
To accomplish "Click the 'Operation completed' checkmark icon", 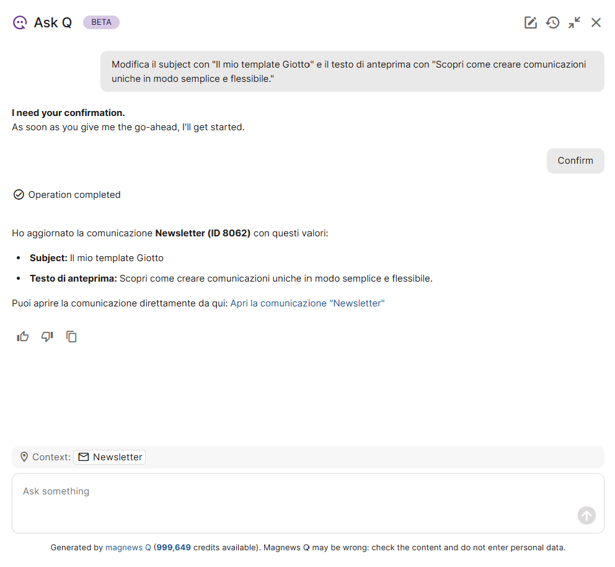I will coord(19,195).
